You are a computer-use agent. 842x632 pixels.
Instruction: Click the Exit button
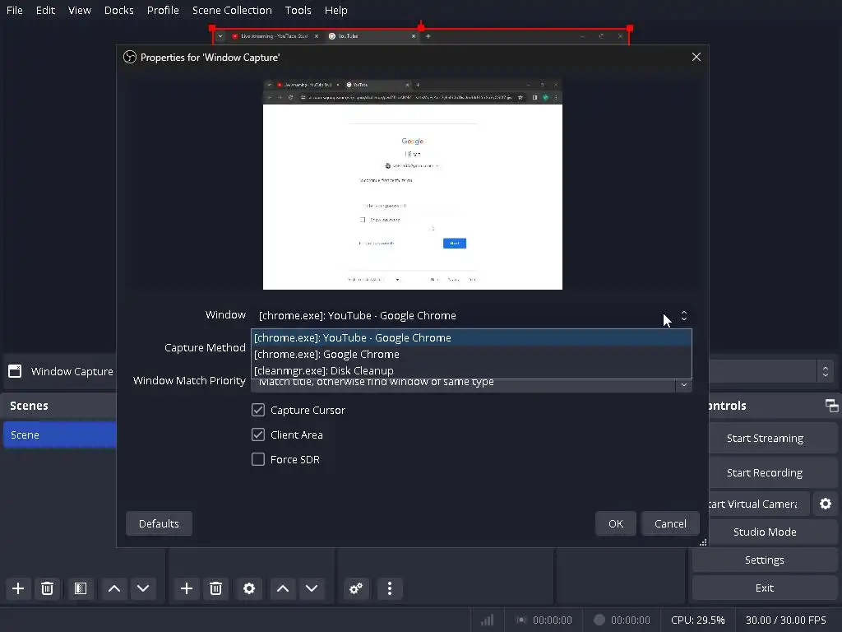click(765, 588)
